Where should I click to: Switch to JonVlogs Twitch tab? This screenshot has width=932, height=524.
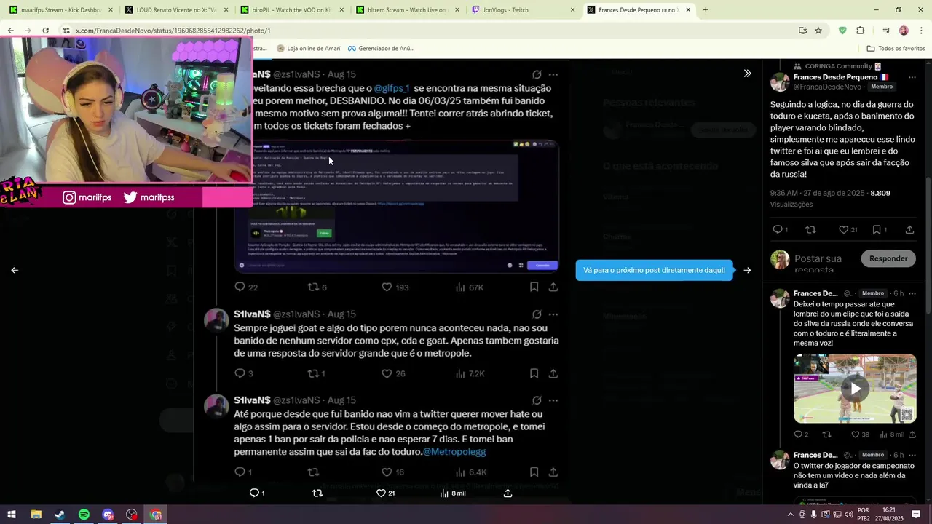click(521, 10)
